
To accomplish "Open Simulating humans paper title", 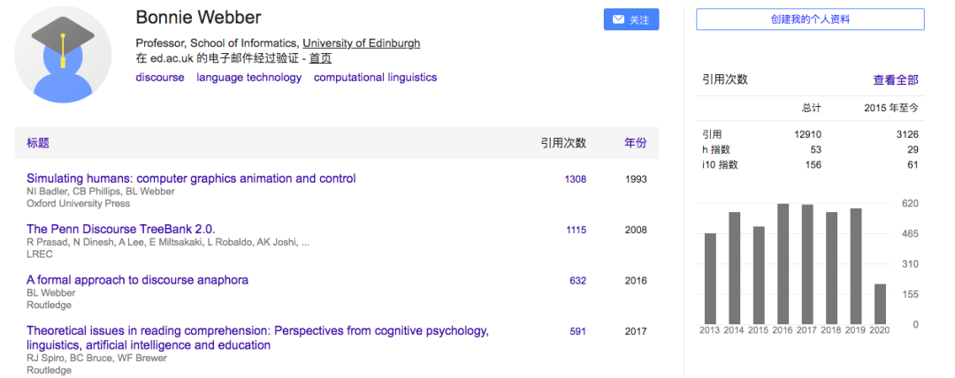I will pyautogui.click(x=191, y=178).
